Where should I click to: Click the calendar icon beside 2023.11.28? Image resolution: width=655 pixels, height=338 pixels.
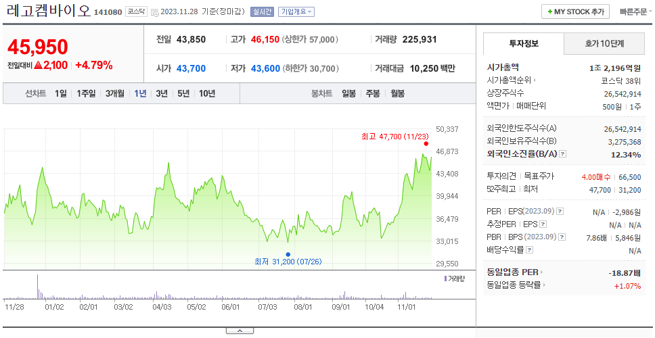(154, 12)
